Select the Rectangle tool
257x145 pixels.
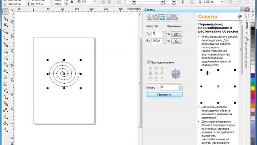(5, 51)
